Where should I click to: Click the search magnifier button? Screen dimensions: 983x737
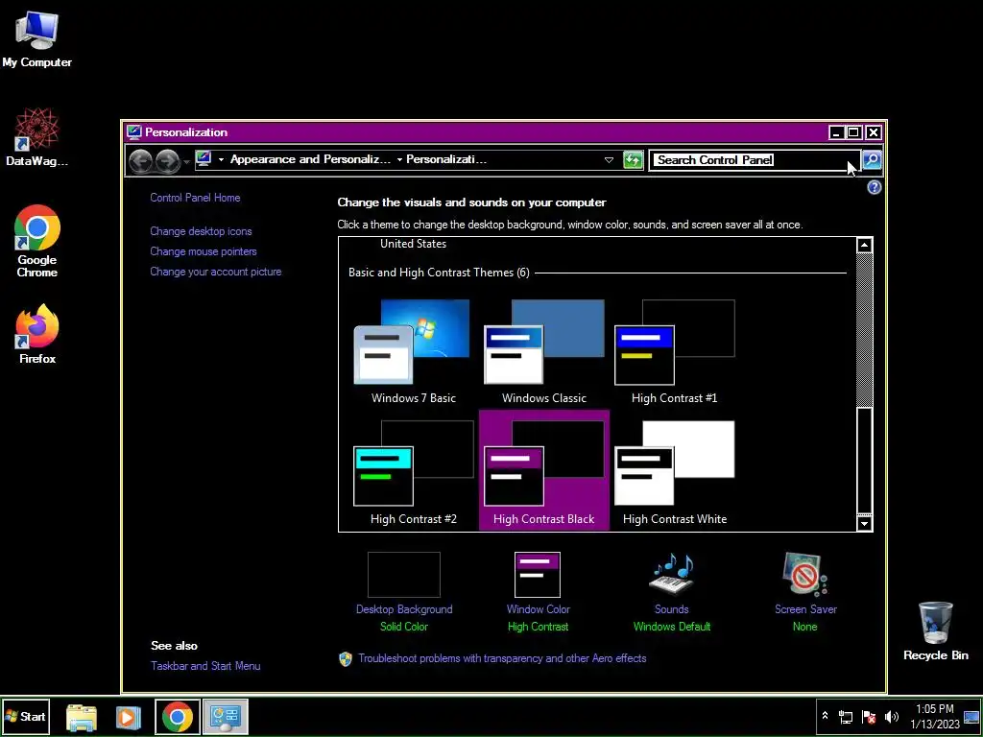point(872,160)
